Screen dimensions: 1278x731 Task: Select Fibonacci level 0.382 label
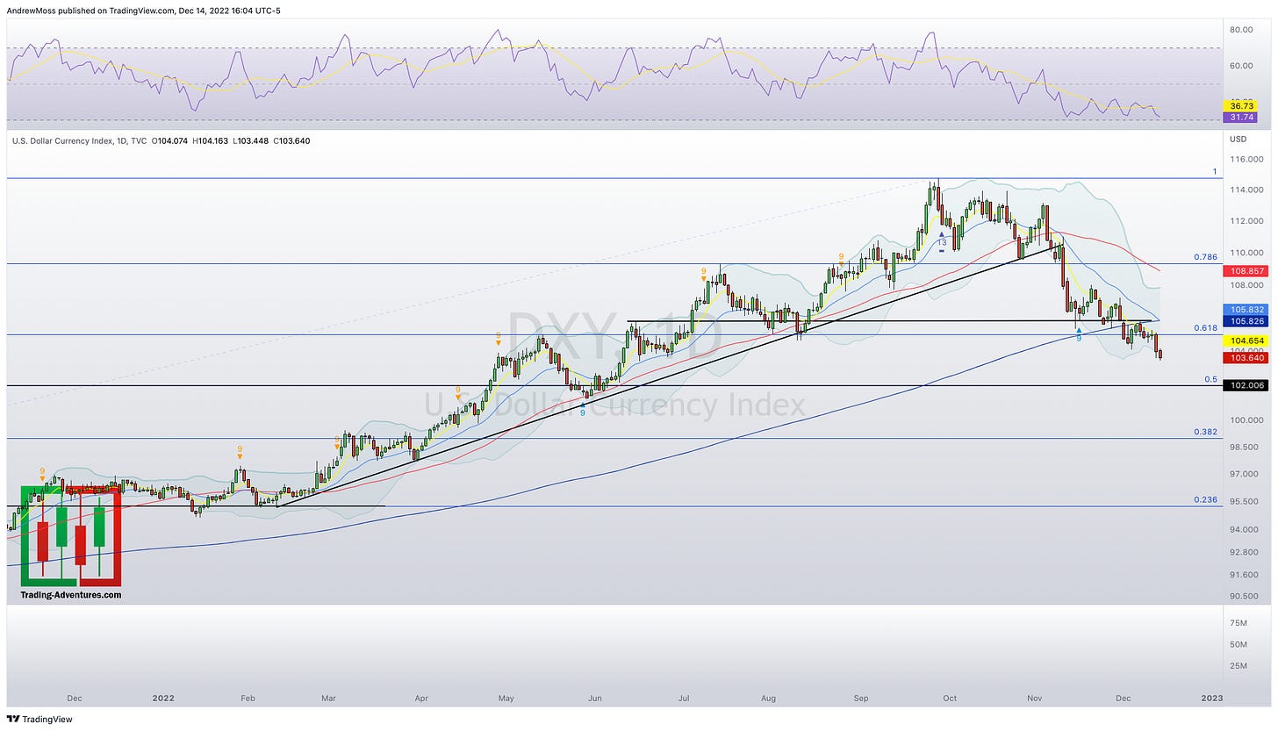1205,432
